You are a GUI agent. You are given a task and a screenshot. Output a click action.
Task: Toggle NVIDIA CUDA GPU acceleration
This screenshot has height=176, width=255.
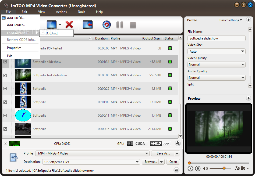(137, 143)
